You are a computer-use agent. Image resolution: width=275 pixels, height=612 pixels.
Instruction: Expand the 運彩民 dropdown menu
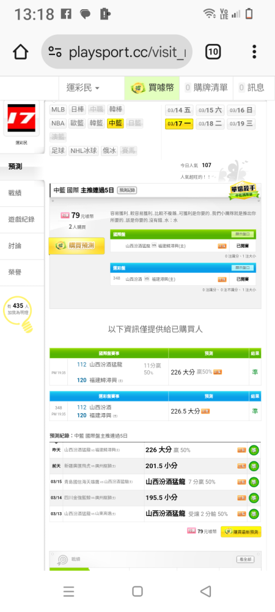(83, 88)
